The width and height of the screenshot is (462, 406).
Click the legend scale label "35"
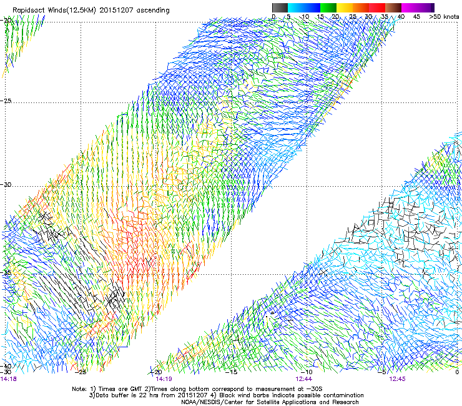384,17
